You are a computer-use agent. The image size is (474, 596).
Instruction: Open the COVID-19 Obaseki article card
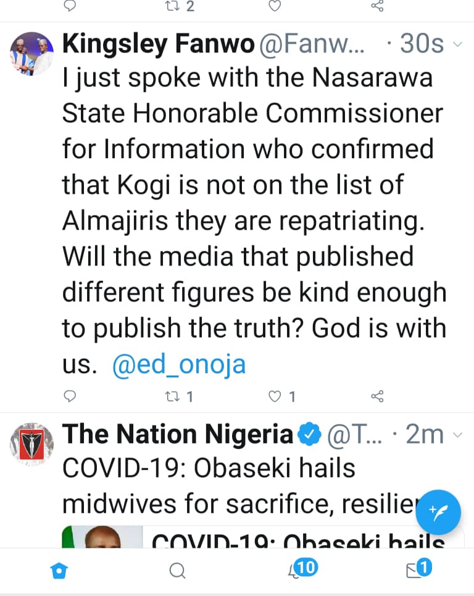[263, 537]
